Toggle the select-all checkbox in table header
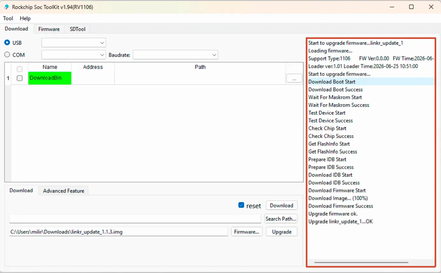Viewport: 441px width, 273px height. click(19, 69)
